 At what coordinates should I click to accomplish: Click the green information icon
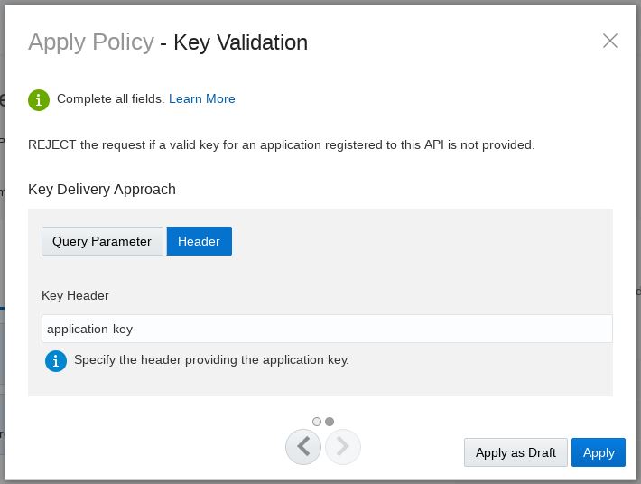[39, 99]
